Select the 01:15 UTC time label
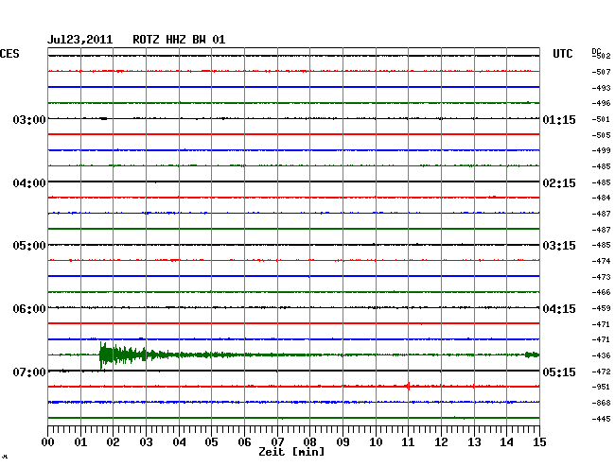Image resolution: width=615 pixels, height=467 pixels. click(559, 119)
